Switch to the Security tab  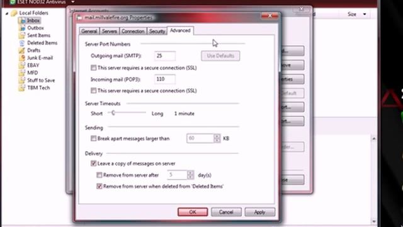click(x=157, y=31)
